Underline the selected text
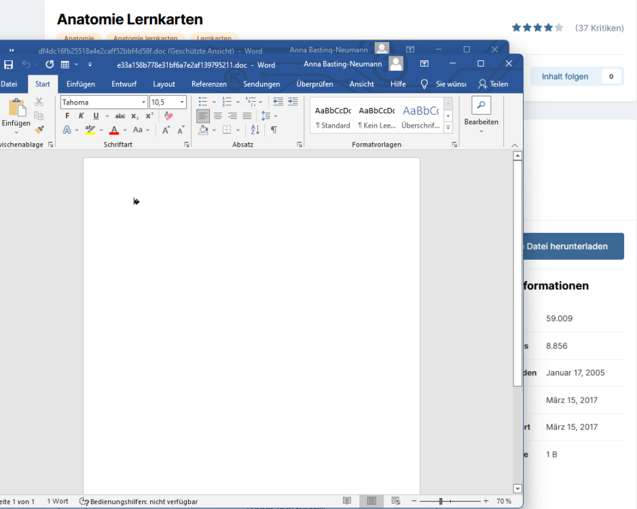The image size is (637, 509). [96, 115]
